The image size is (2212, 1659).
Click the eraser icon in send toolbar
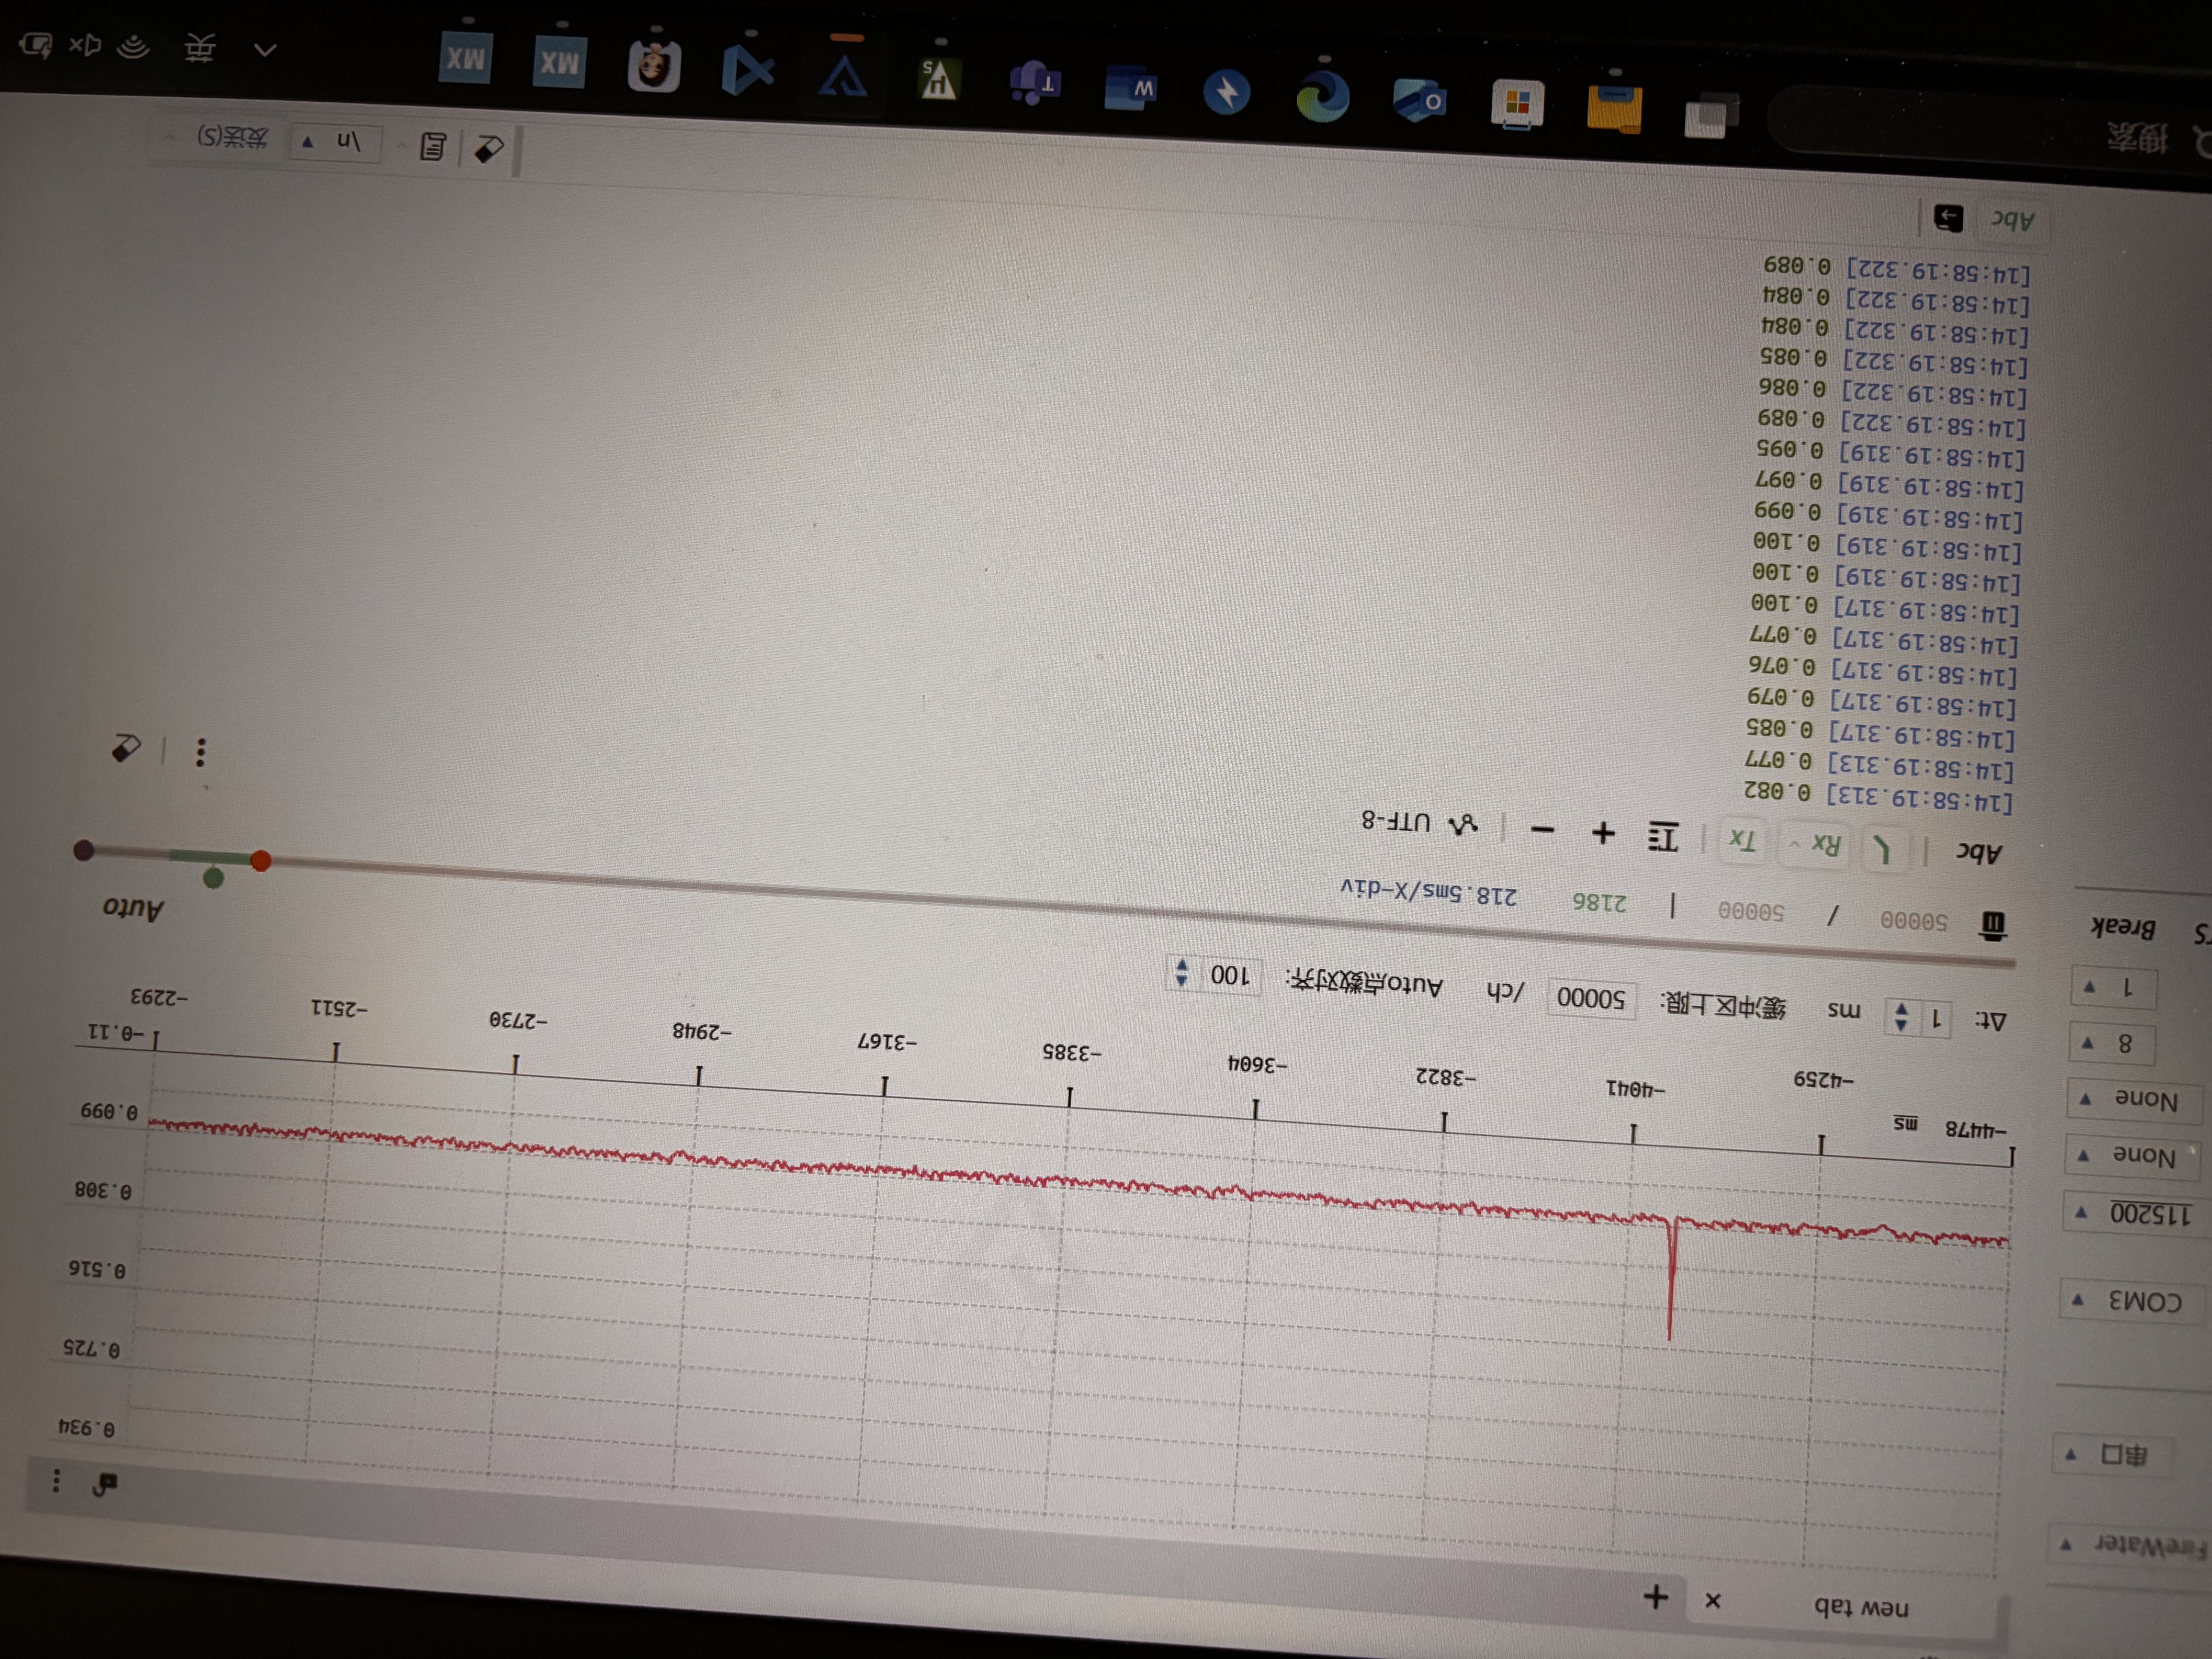[489, 149]
